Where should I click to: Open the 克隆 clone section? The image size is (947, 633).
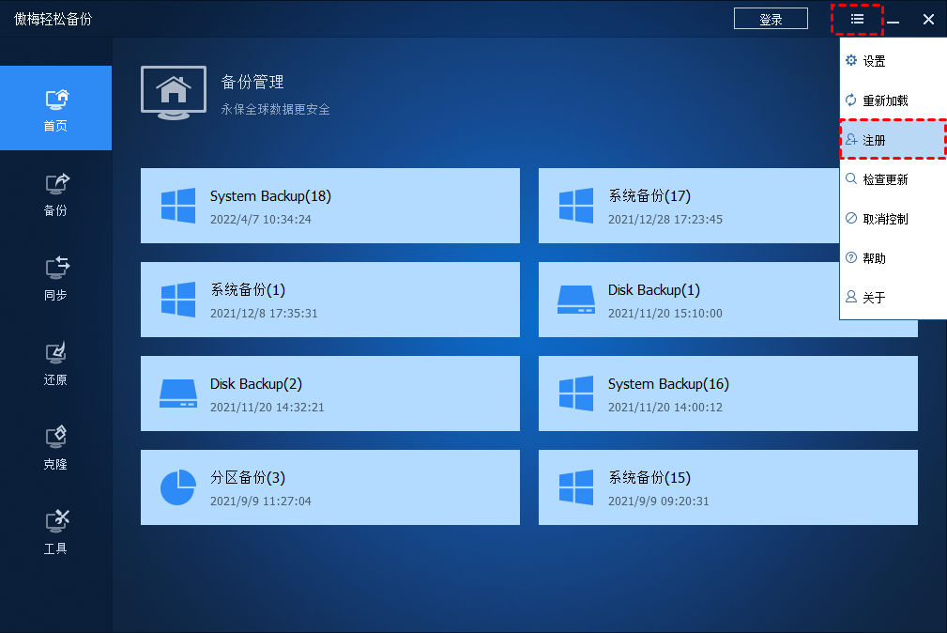pos(55,447)
